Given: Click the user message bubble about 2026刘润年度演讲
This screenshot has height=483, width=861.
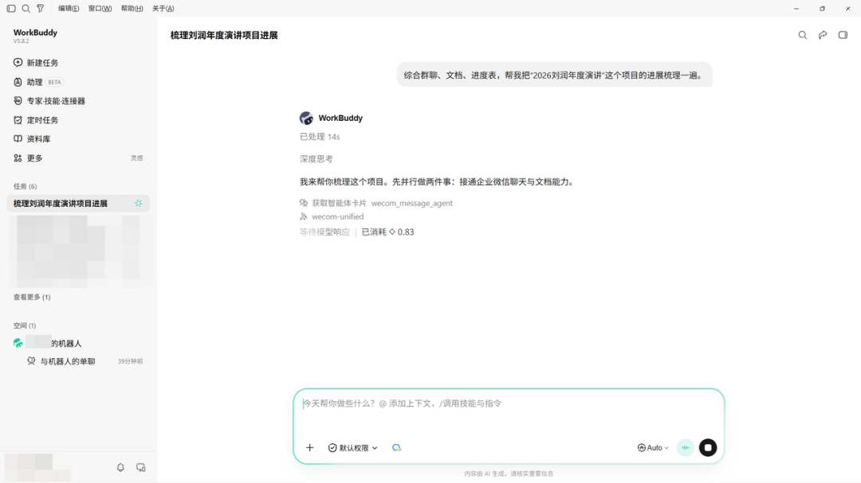Looking at the screenshot, I should coord(555,75).
